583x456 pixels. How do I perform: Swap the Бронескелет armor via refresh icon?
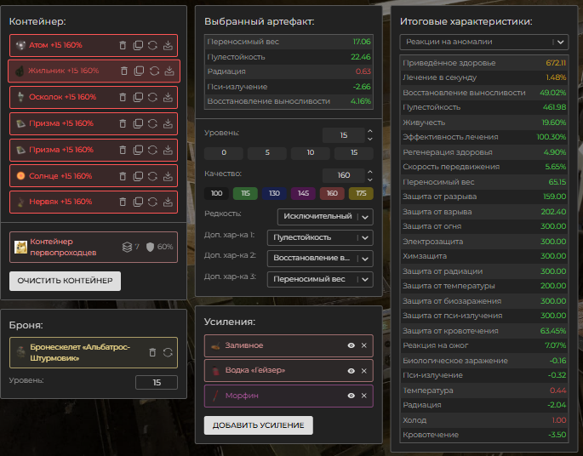tap(168, 352)
